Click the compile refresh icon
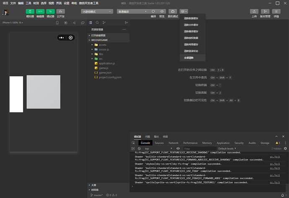Screen dimensions: 289x198 click(153, 11)
